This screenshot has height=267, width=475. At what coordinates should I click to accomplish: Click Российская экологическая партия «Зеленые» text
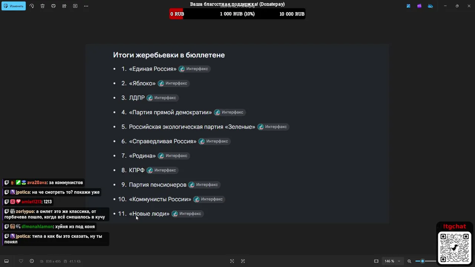coord(192,126)
